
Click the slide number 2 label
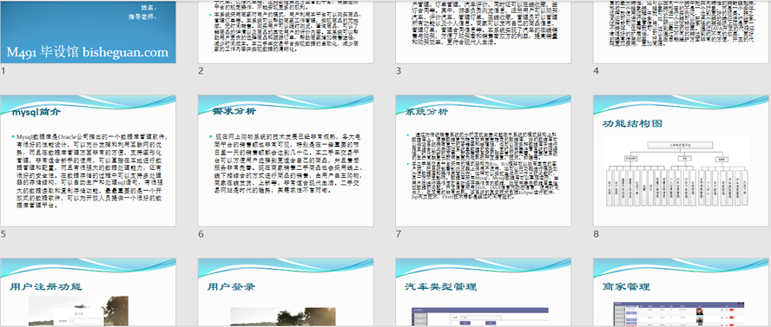coord(201,71)
